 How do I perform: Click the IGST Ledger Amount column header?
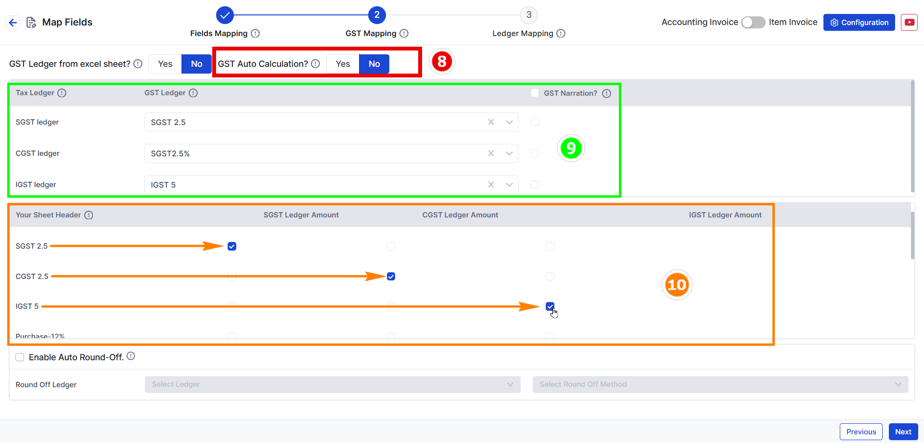click(x=725, y=215)
